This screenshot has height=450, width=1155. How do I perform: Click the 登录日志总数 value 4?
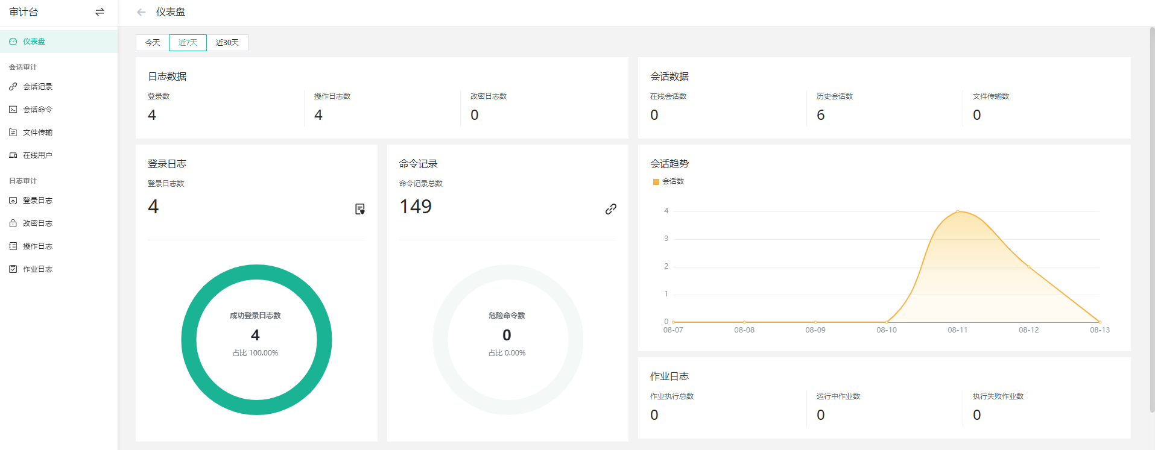(153, 207)
